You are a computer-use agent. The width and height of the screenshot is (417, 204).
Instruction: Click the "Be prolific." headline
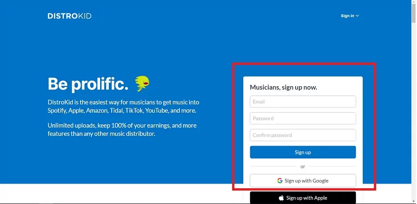coord(88,84)
